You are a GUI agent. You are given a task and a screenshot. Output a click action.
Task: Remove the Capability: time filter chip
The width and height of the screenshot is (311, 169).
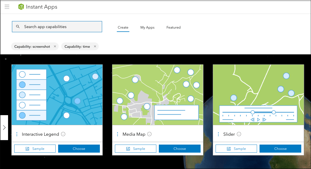pos(95,46)
